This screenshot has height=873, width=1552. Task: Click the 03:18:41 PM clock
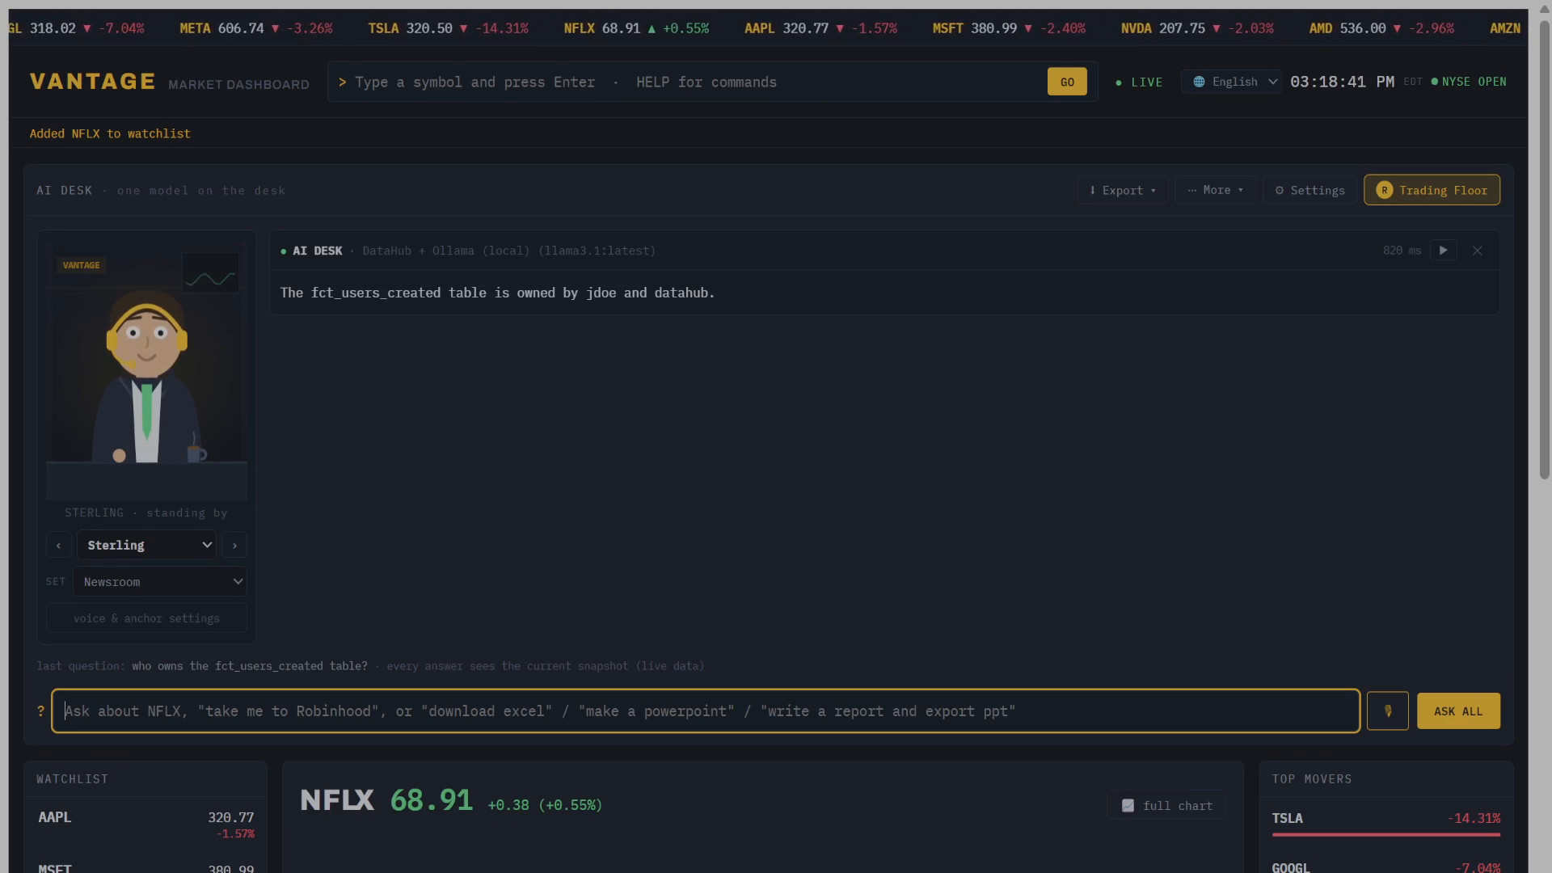click(1342, 82)
